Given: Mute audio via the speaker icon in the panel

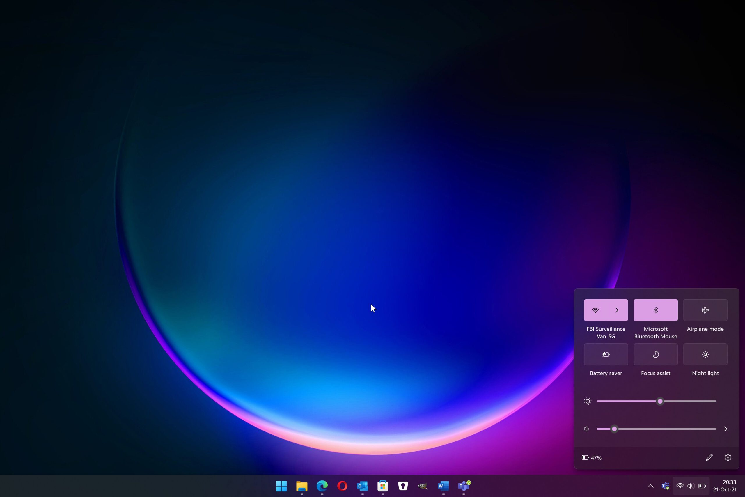Looking at the screenshot, I should (587, 429).
